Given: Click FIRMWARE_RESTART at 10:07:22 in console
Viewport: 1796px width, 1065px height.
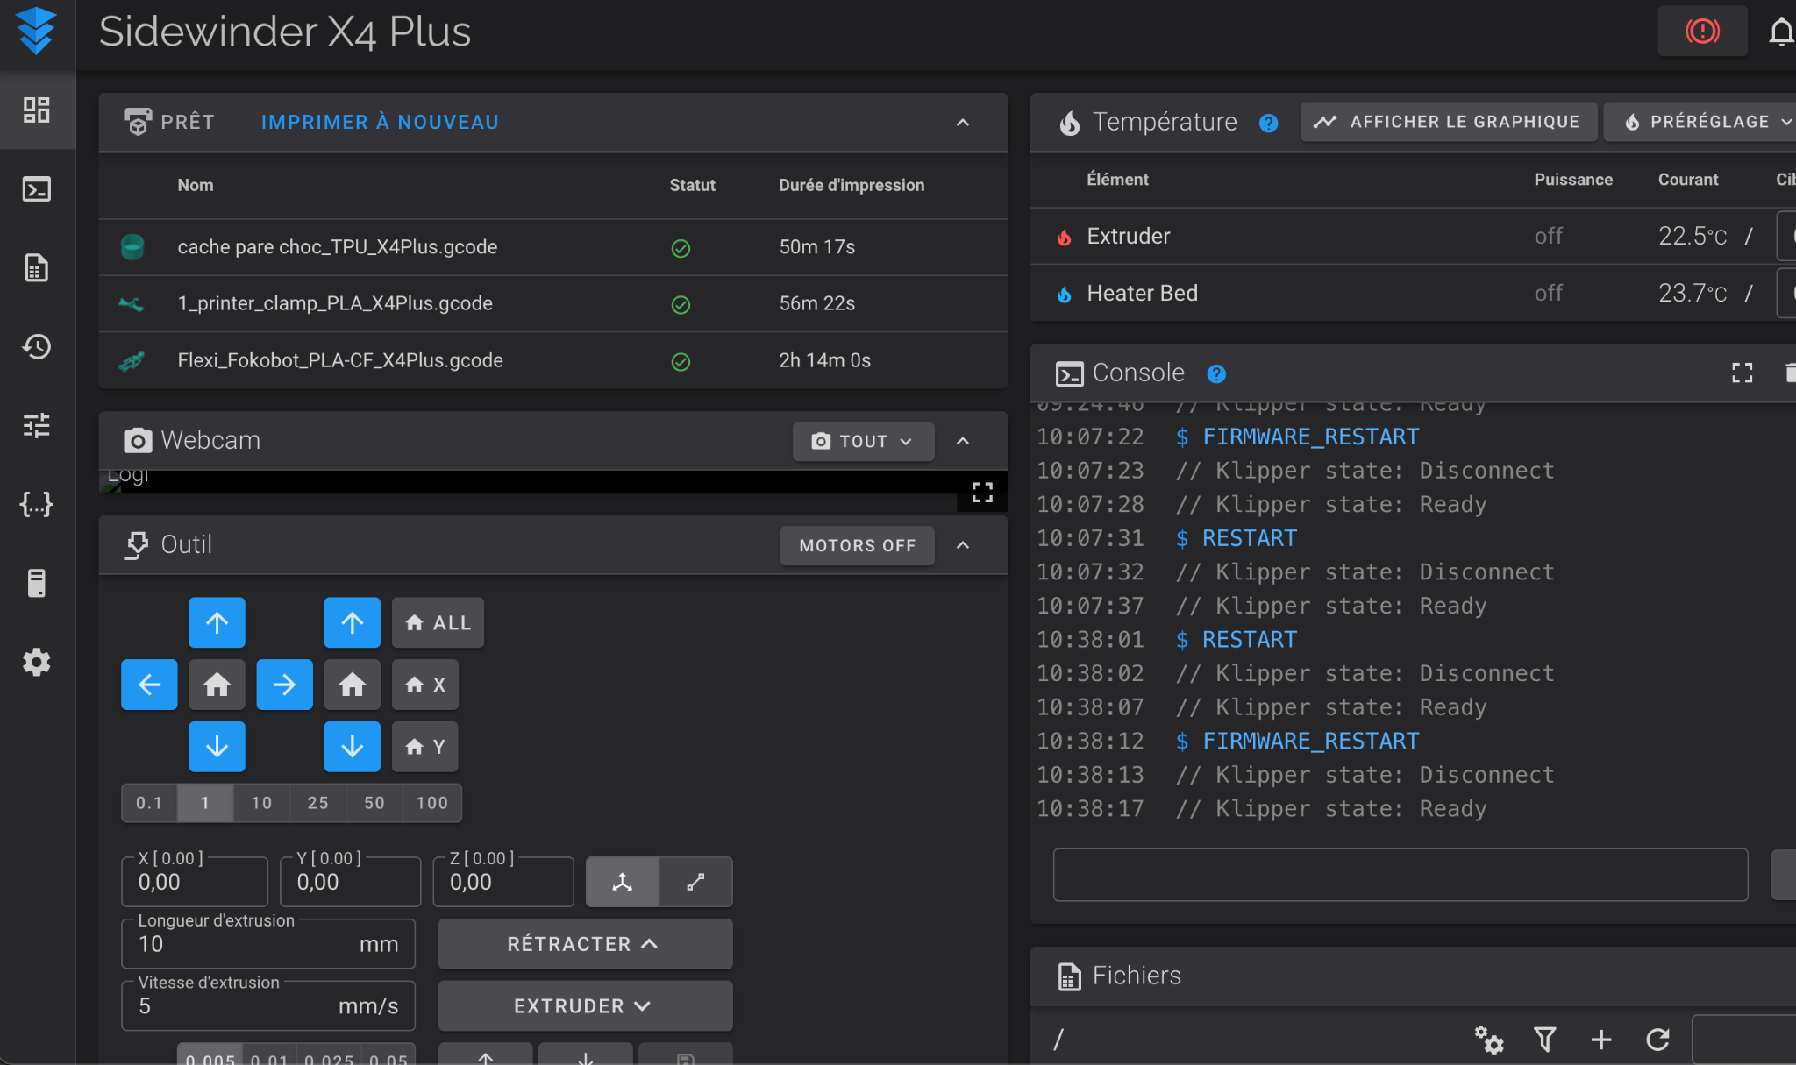Looking at the screenshot, I should click(x=1310, y=437).
